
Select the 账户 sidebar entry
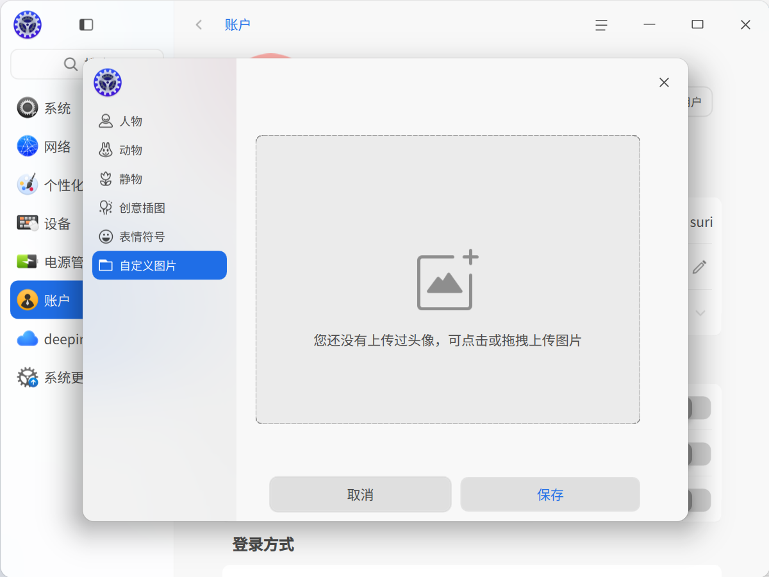47,300
